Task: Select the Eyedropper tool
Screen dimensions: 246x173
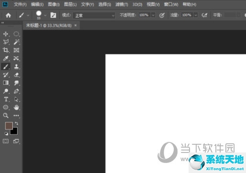Action: [6, 58]
